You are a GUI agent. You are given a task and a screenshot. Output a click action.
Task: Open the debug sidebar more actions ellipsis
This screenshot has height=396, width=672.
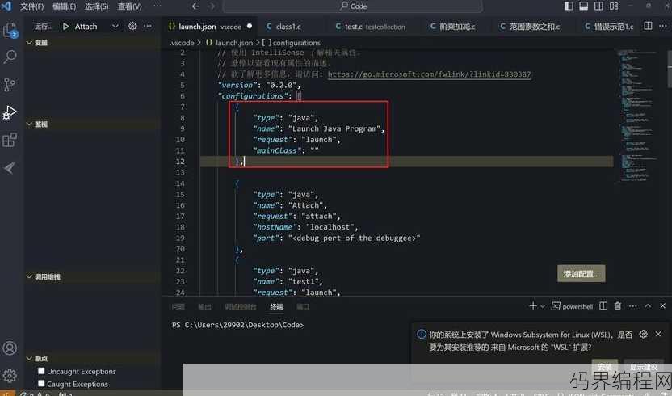point(148,26)
